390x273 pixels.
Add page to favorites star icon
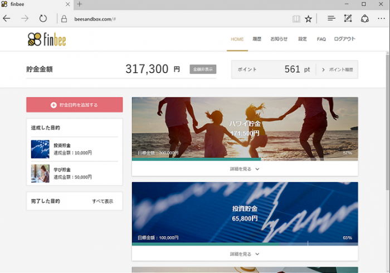309,19
